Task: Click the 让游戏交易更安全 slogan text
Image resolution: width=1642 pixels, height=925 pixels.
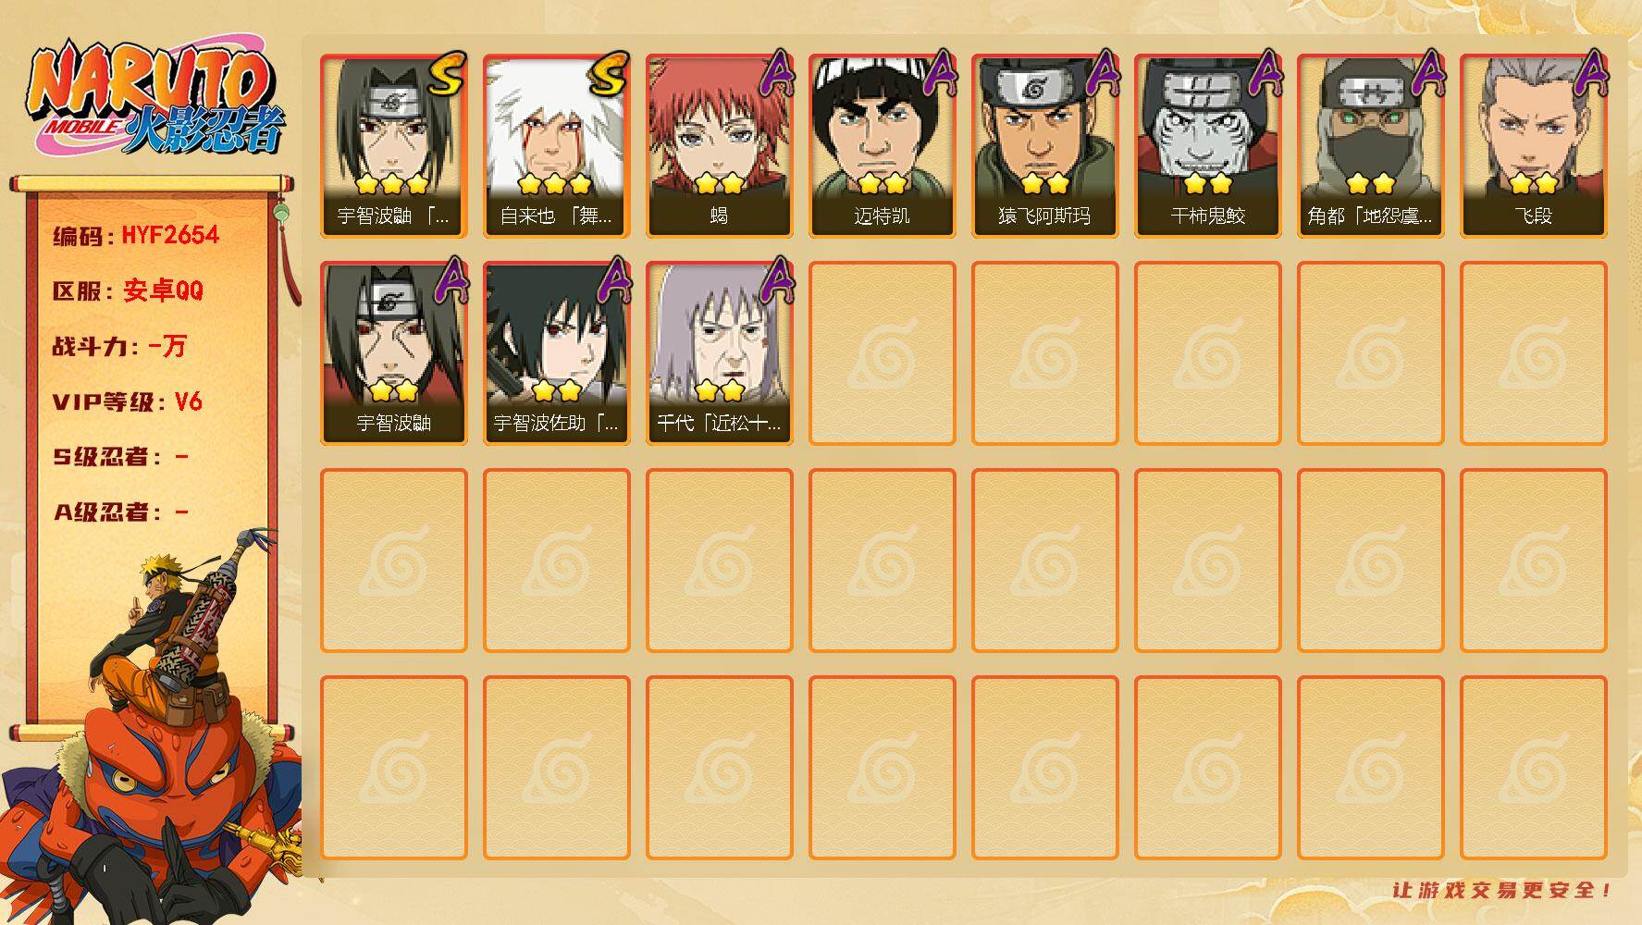Action: pyautogui.click(x=1502, y=890)
